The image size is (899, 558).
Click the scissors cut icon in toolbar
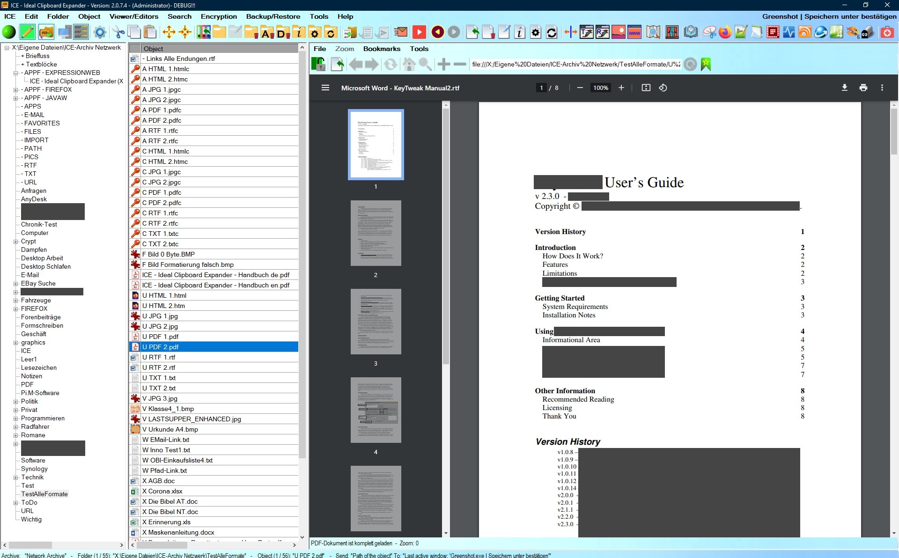(x=118, y=32)
